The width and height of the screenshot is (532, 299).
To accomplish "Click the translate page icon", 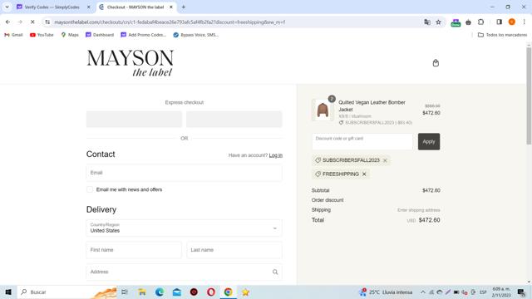I will click(x=427, y=22).
